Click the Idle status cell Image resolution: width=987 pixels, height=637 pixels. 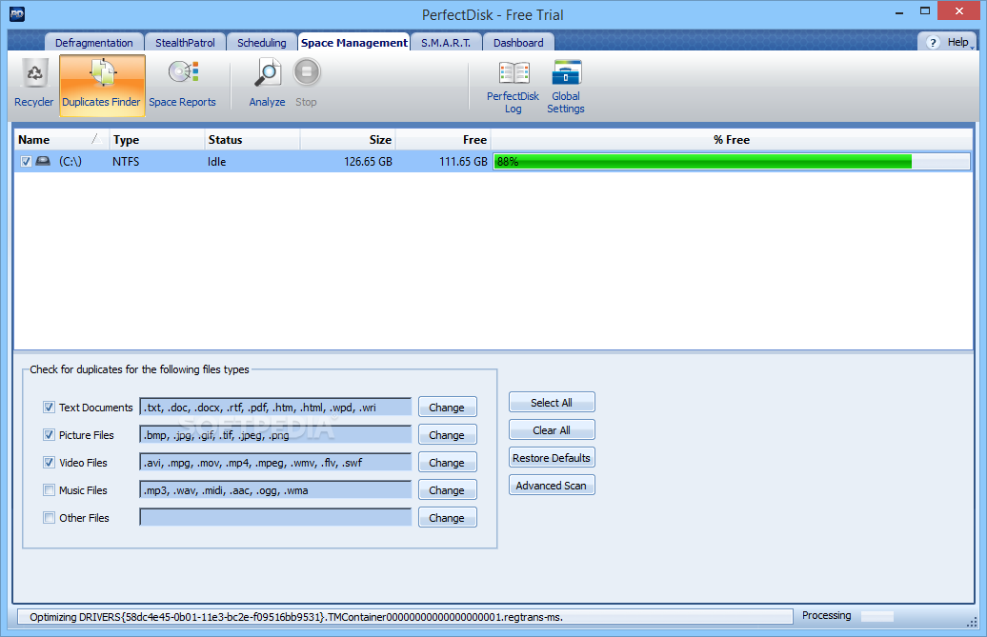pyautogui.click(x=216, y=162)
